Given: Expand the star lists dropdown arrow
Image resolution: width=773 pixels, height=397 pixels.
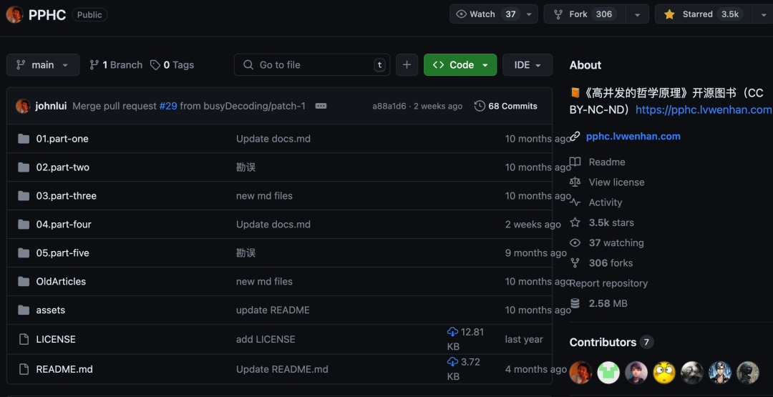Looking at the screenshot, I should click(763, 14).
